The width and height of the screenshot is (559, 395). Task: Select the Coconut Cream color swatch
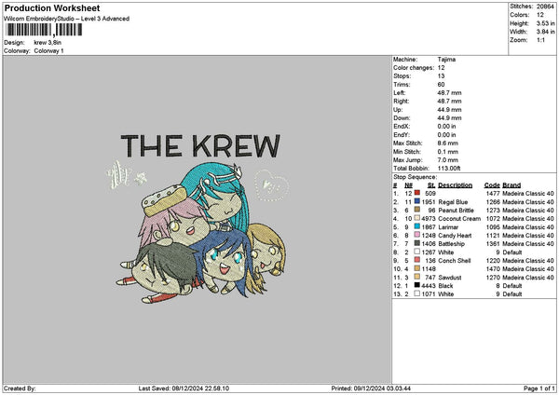(417, 218)
